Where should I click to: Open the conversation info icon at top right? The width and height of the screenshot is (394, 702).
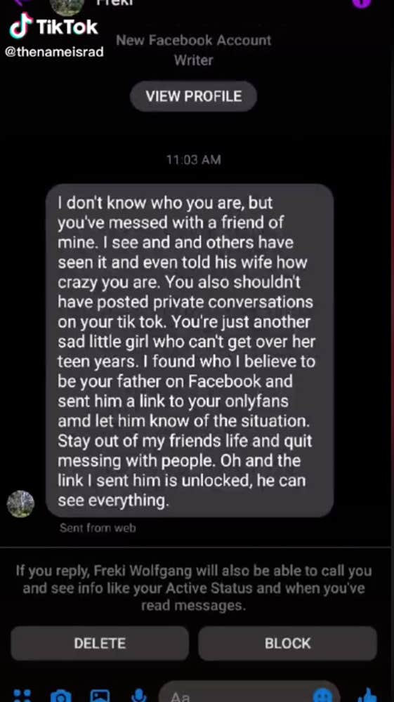(361, 3)
